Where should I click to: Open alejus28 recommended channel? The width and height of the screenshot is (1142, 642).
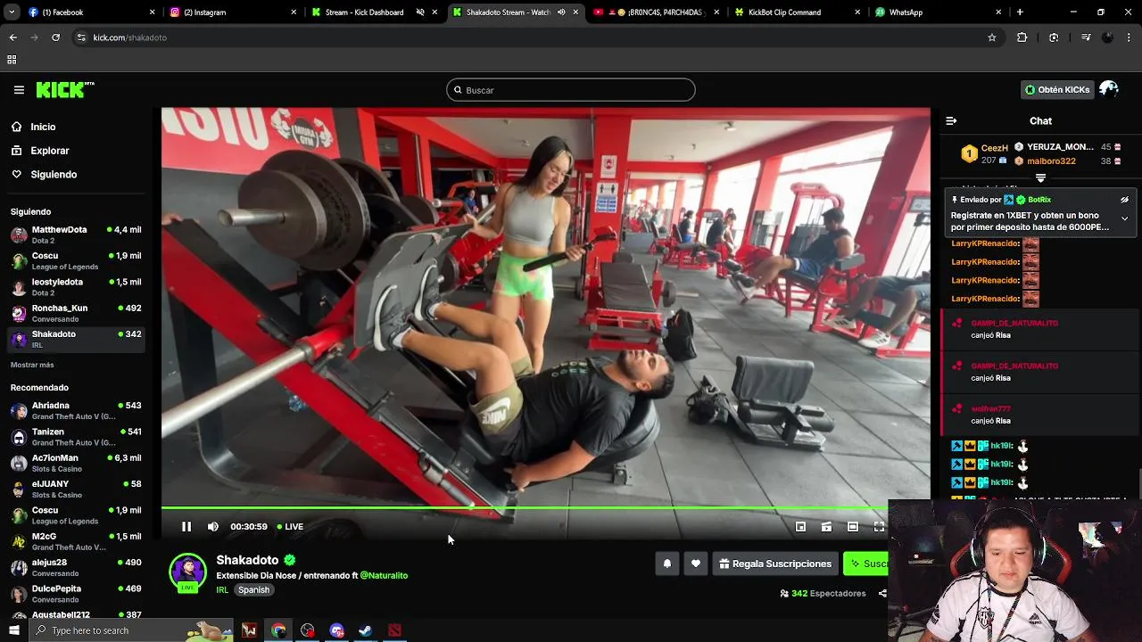tap(76, 567)
